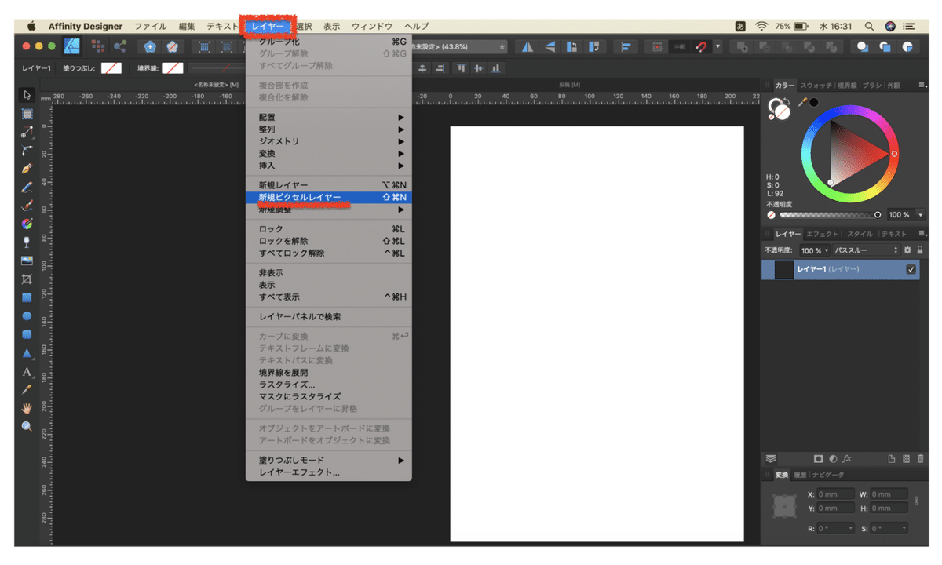Switch to the Pixel persona icon
The height and width of the screenshot is (565, 942).
99,46
